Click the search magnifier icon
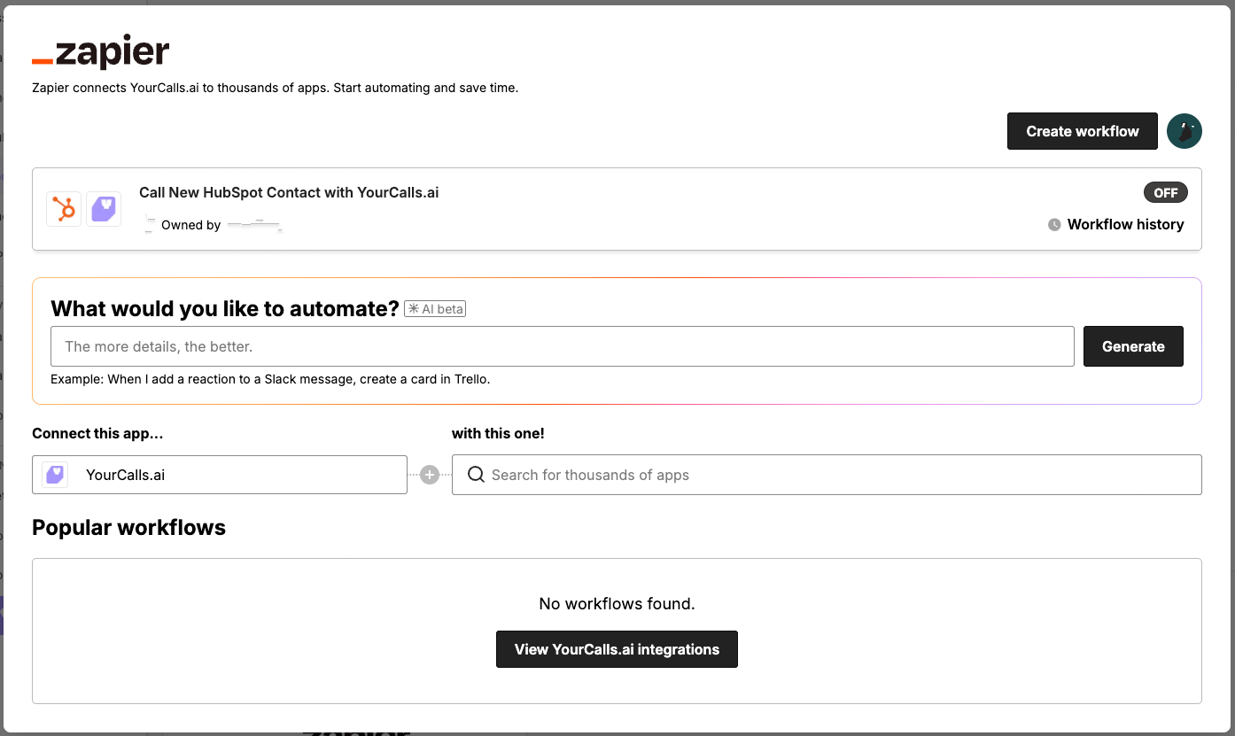Viewport: 1235px width, 736px height. (476, 475)
